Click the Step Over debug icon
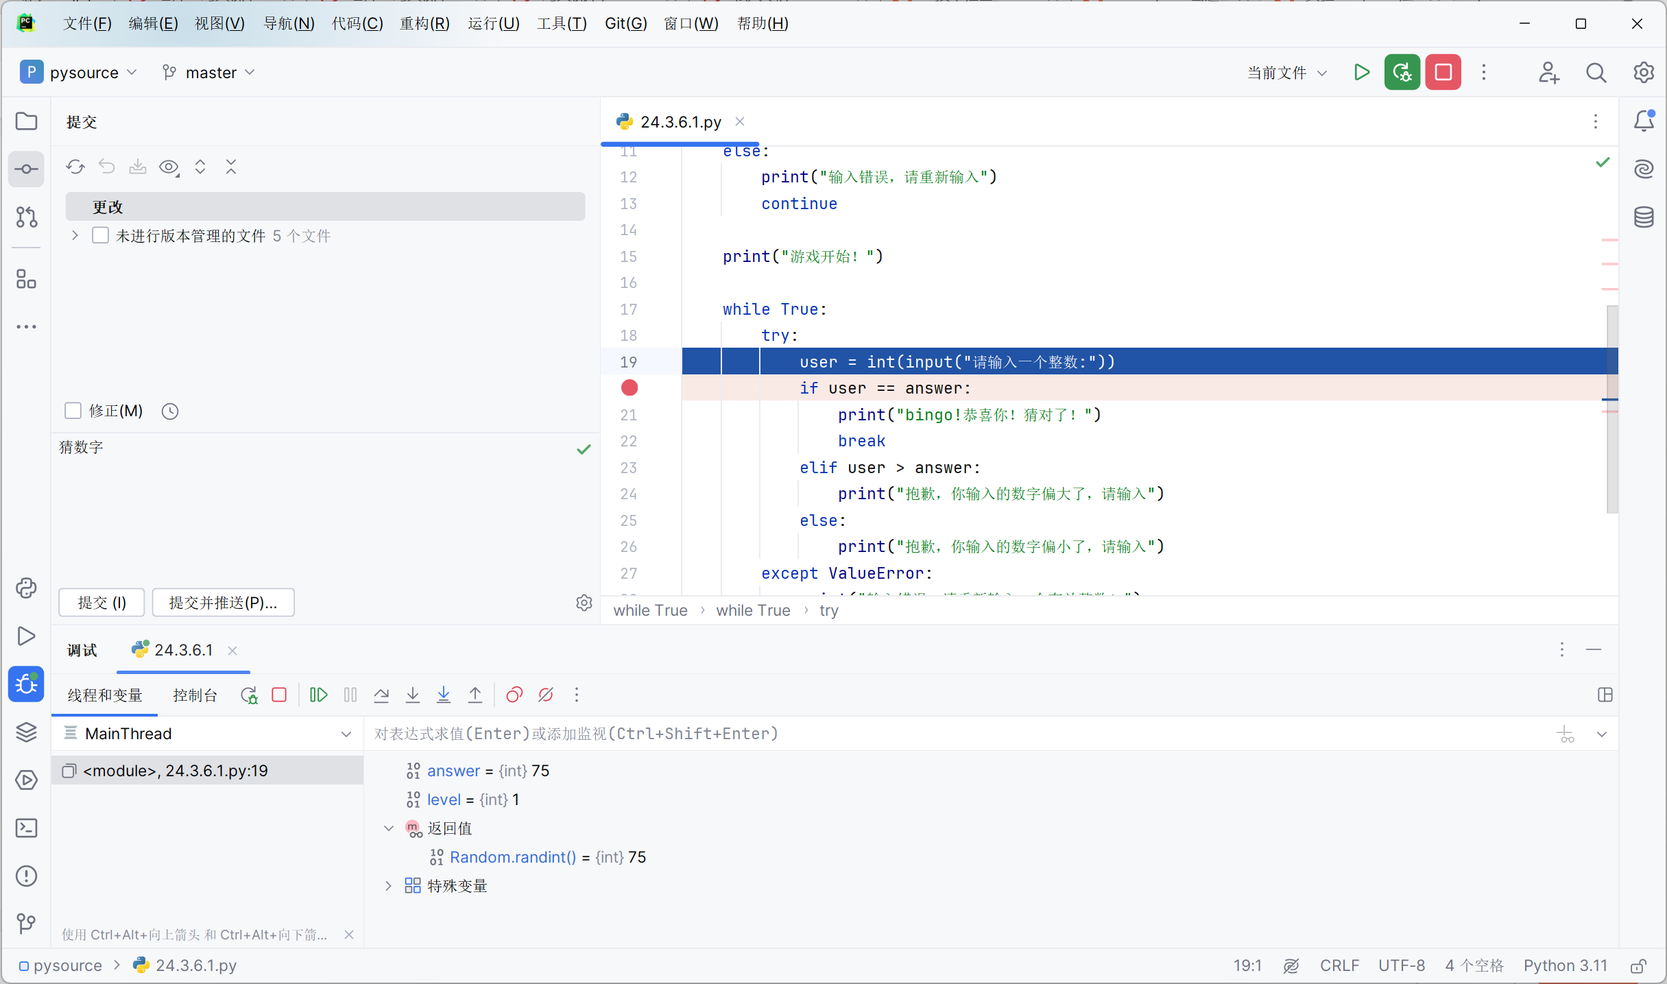This screenshot has height=984, width=1667. tap(381, 695)
